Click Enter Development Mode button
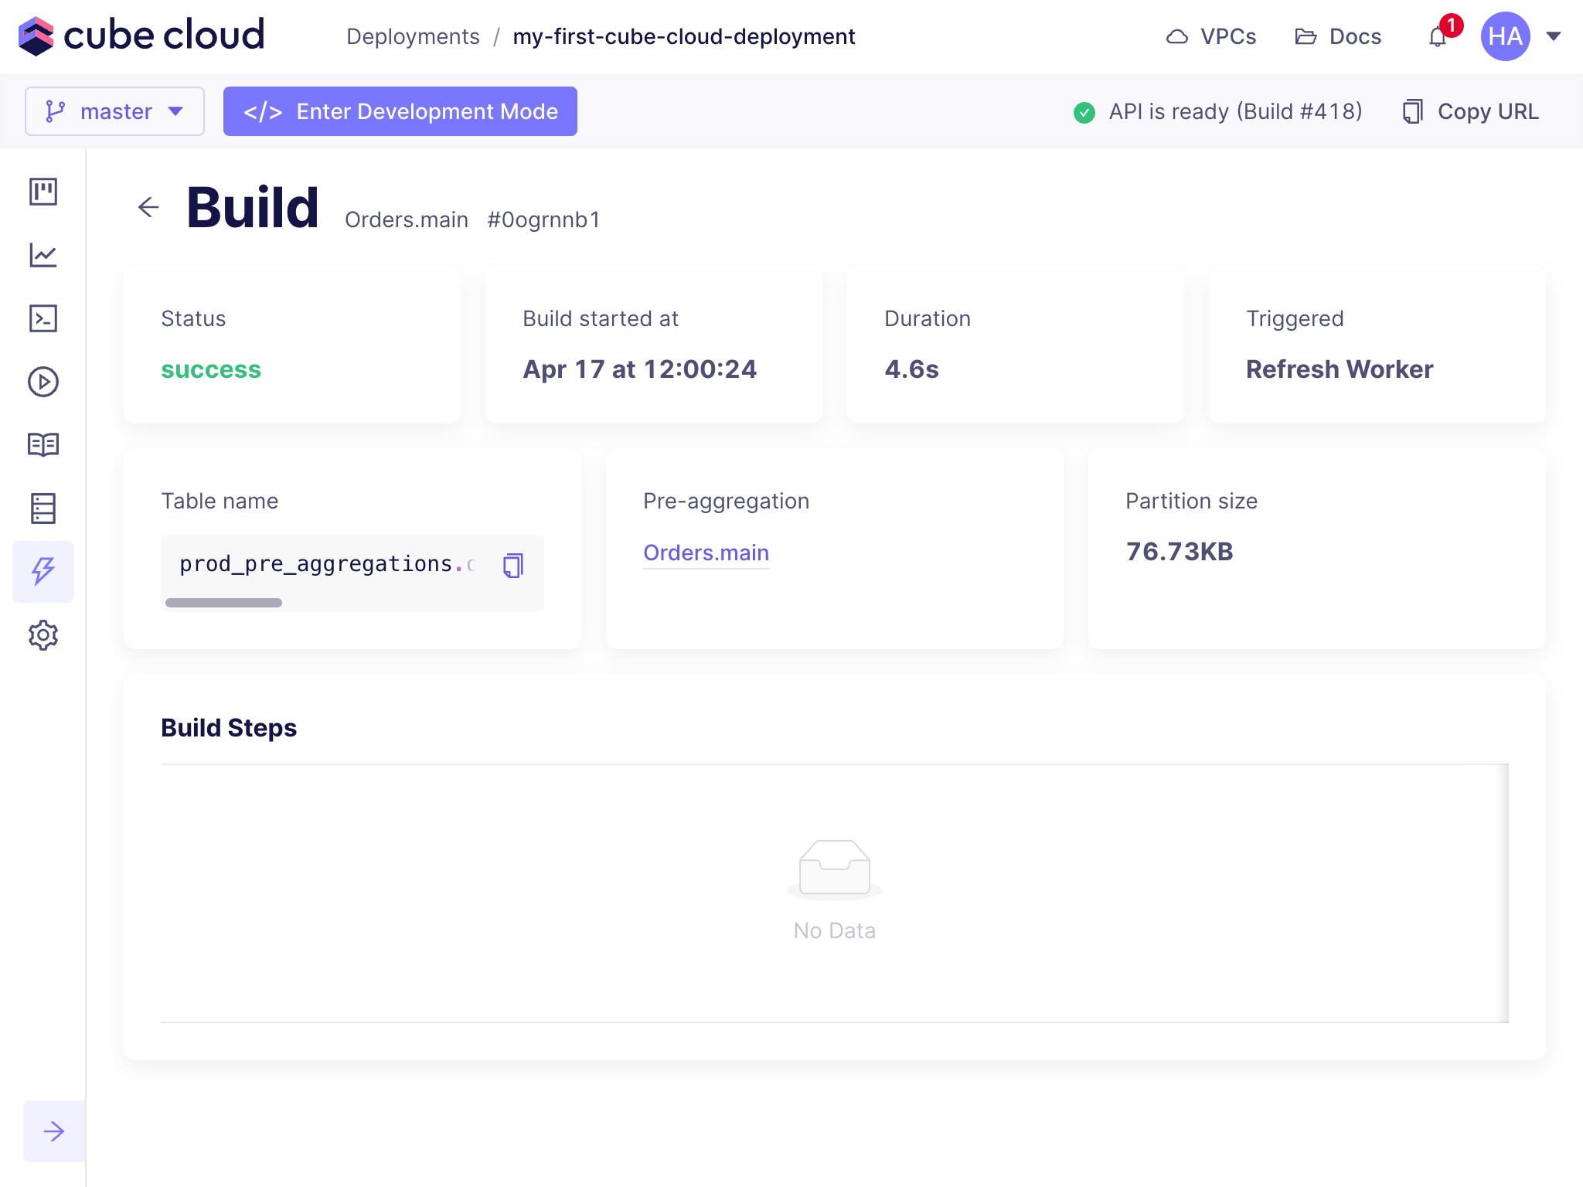 click(x=400, y=111)
